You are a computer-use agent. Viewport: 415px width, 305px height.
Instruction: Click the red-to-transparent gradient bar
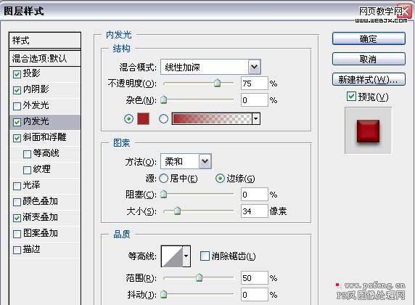212,118
